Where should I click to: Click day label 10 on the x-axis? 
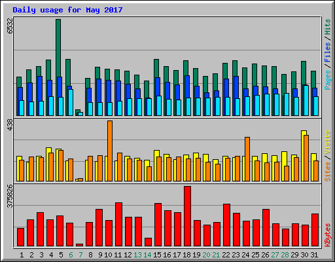[x=108, y=255]
